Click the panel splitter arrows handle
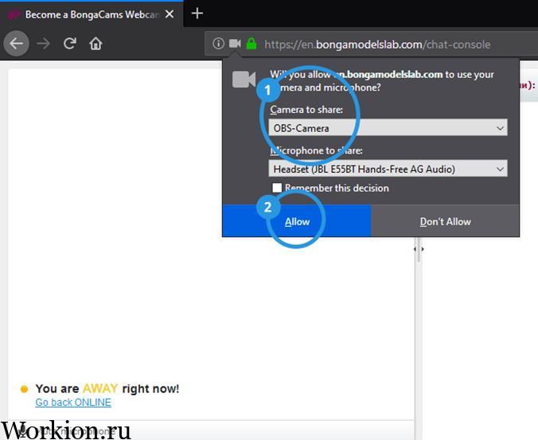The width and height of the screenshot is (538, 440). click(419, 249)
